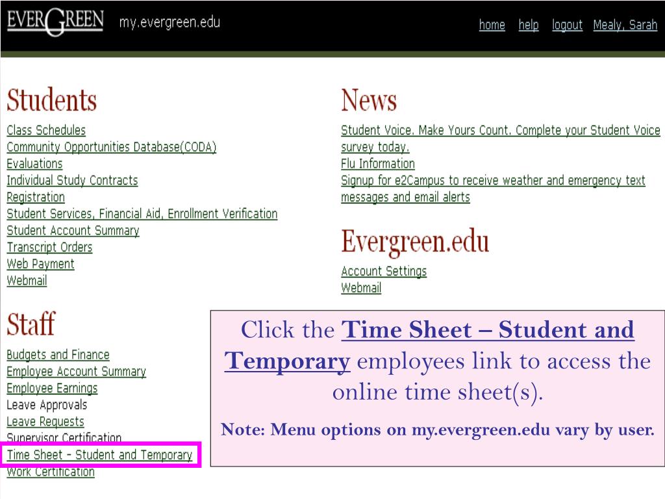Click logout in the header
The image size is (665, 499).
pyautogui.click(x=567, y=25)
